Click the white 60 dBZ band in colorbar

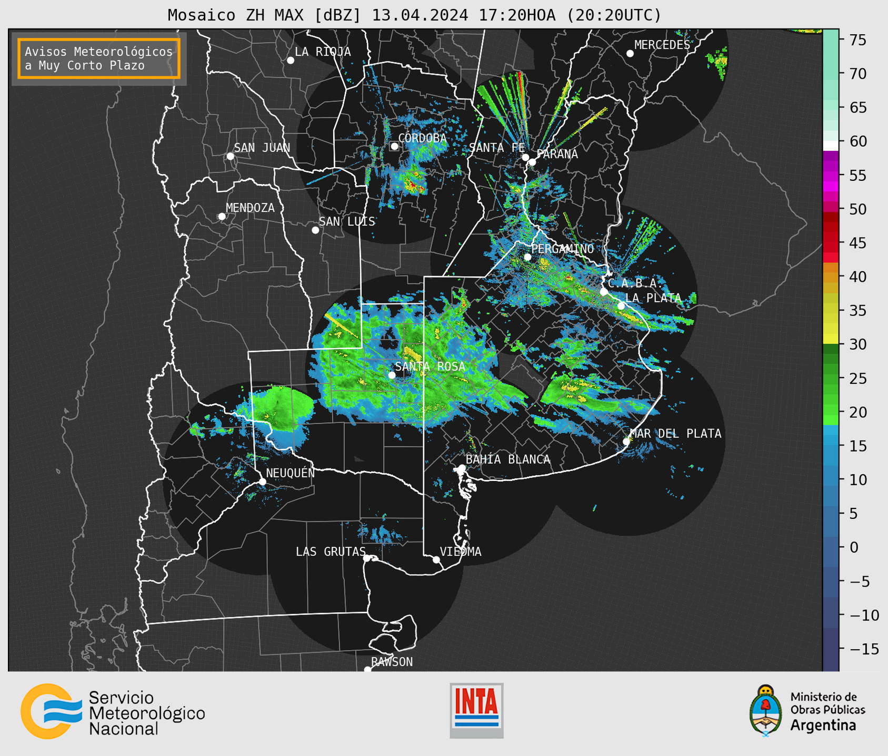coord(831,146)
